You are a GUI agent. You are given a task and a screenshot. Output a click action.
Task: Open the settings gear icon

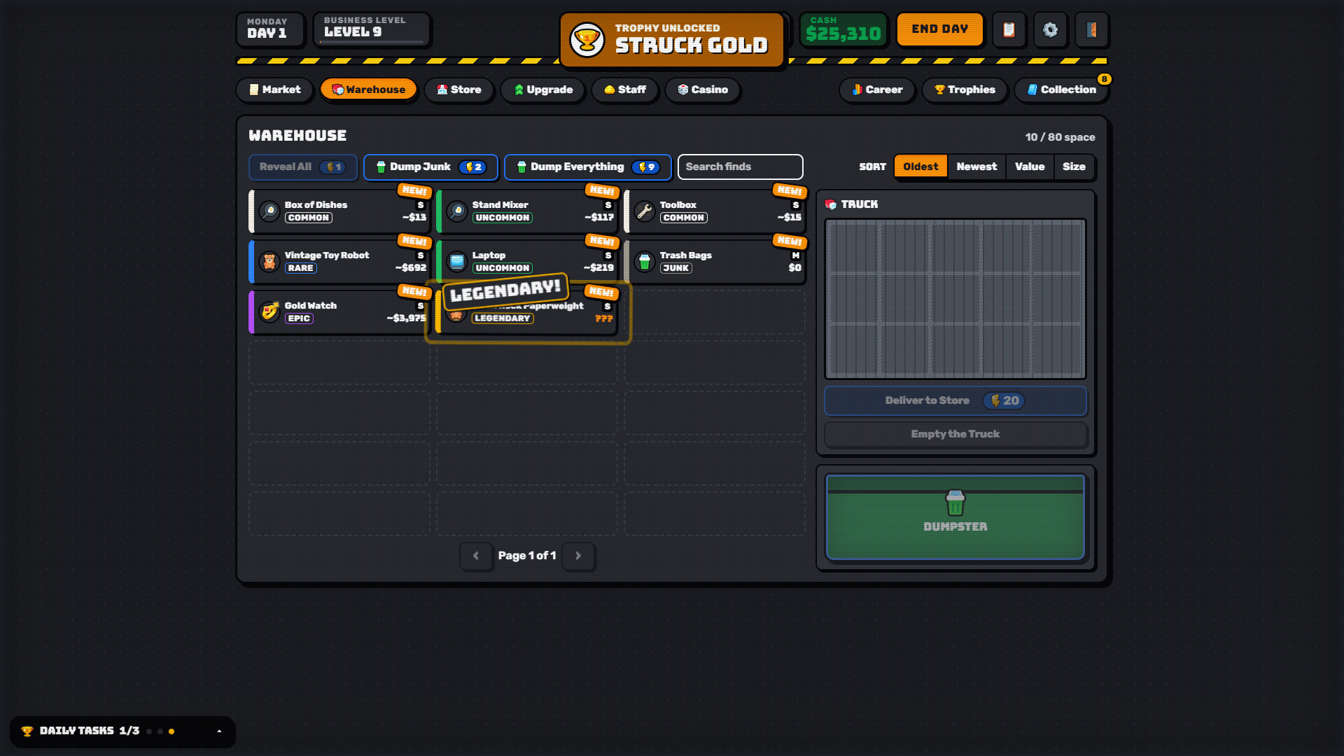pos(1050,29)
